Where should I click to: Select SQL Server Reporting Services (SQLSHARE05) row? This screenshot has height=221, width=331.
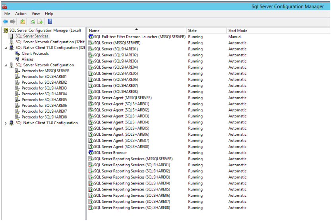click(x=167, y=189)
